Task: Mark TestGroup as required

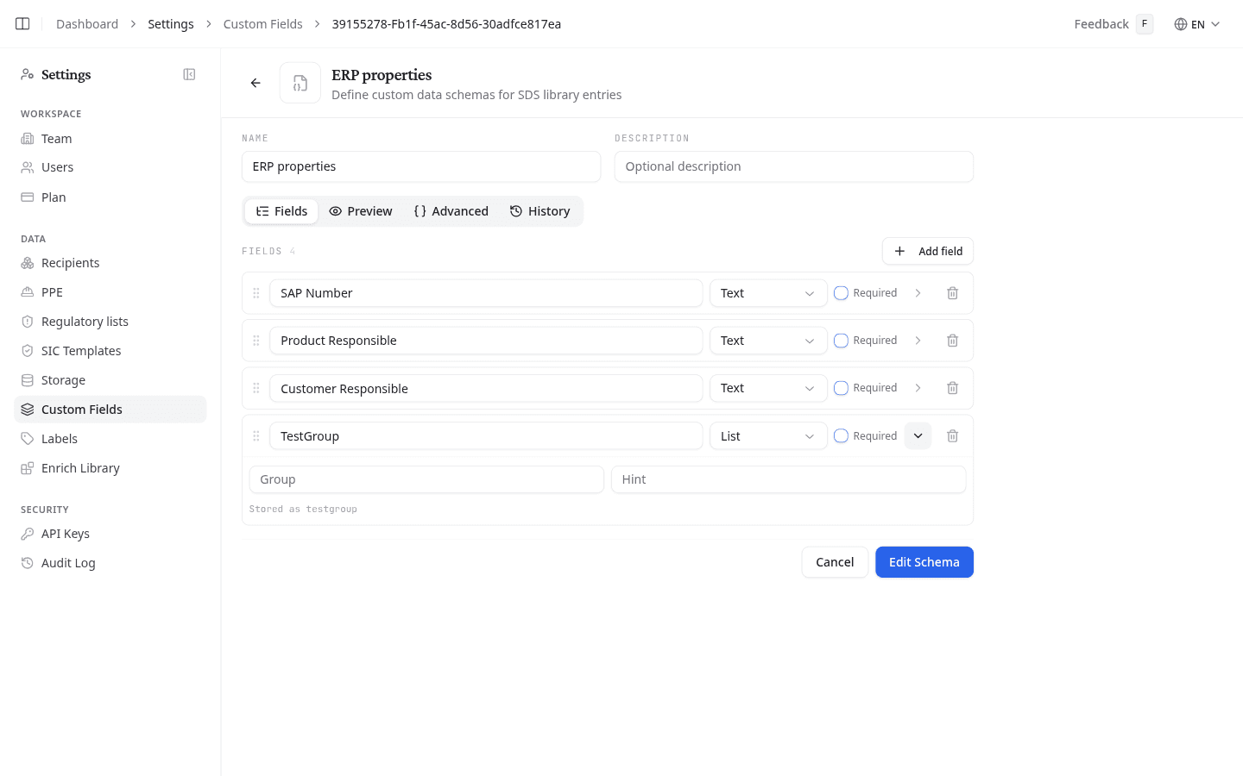Action: pos(841,436)
